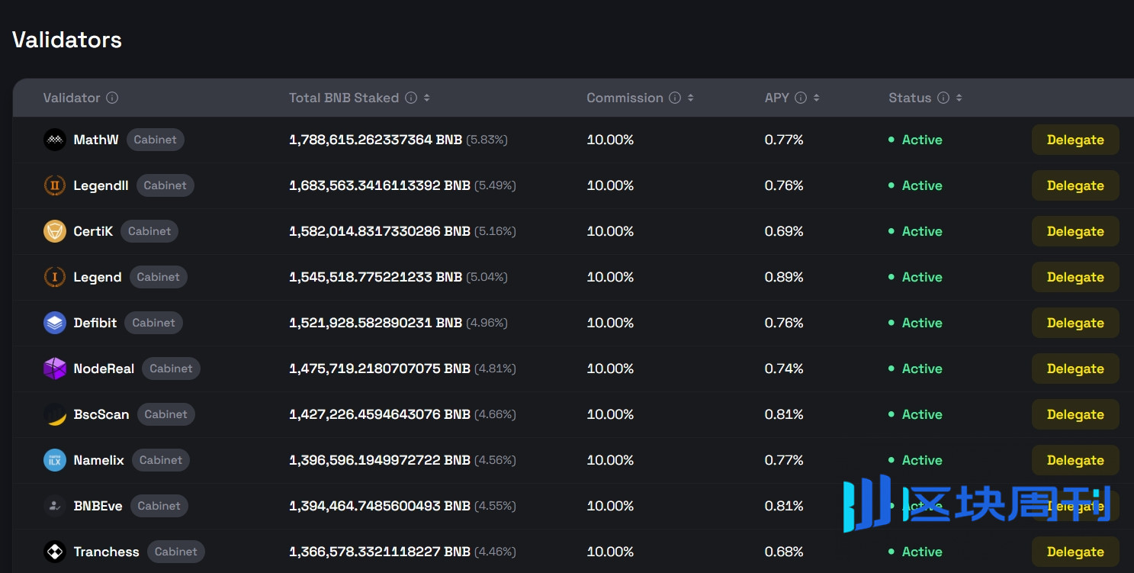Select the Total BNB Staked column header
The height and width of the screenshot is (573, 1134).
tap(344, 98)
